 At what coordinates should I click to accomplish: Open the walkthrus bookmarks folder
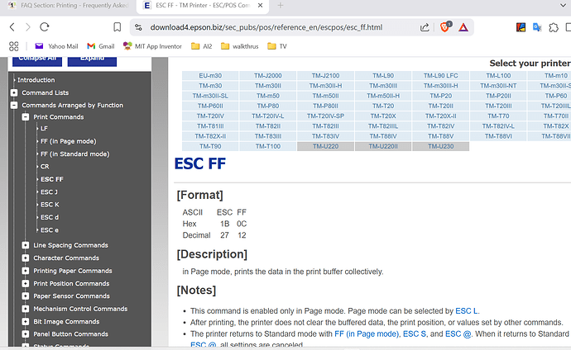click(240, 46)
